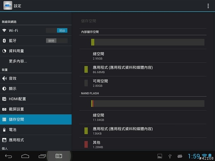Select NAND FLASH 總空間 11.04GB row
The height and width of the screenshot is (161, 215).
click(x=143, y=117)
